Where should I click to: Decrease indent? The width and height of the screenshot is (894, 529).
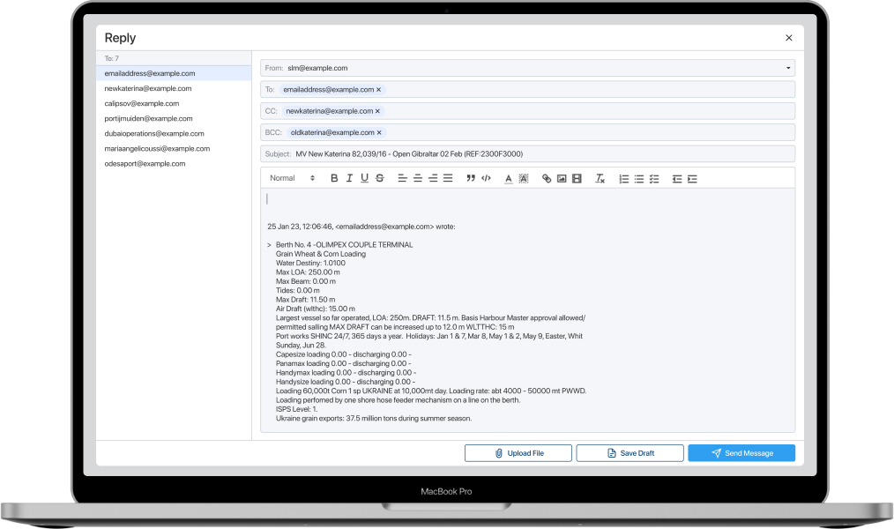click(677, 179)
